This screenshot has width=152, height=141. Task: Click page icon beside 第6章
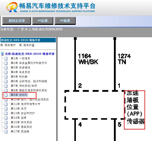[x=6, y=81]
